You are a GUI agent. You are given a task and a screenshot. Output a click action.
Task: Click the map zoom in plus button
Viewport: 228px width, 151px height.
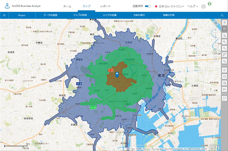(x=215, y=30)
